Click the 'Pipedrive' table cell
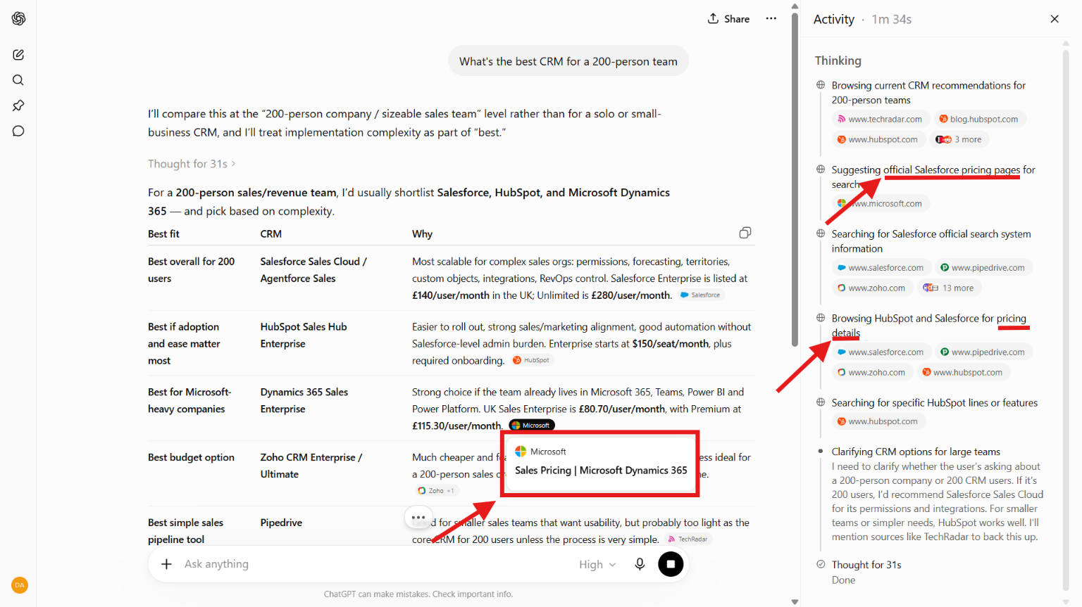 click(x=281, y=523)
